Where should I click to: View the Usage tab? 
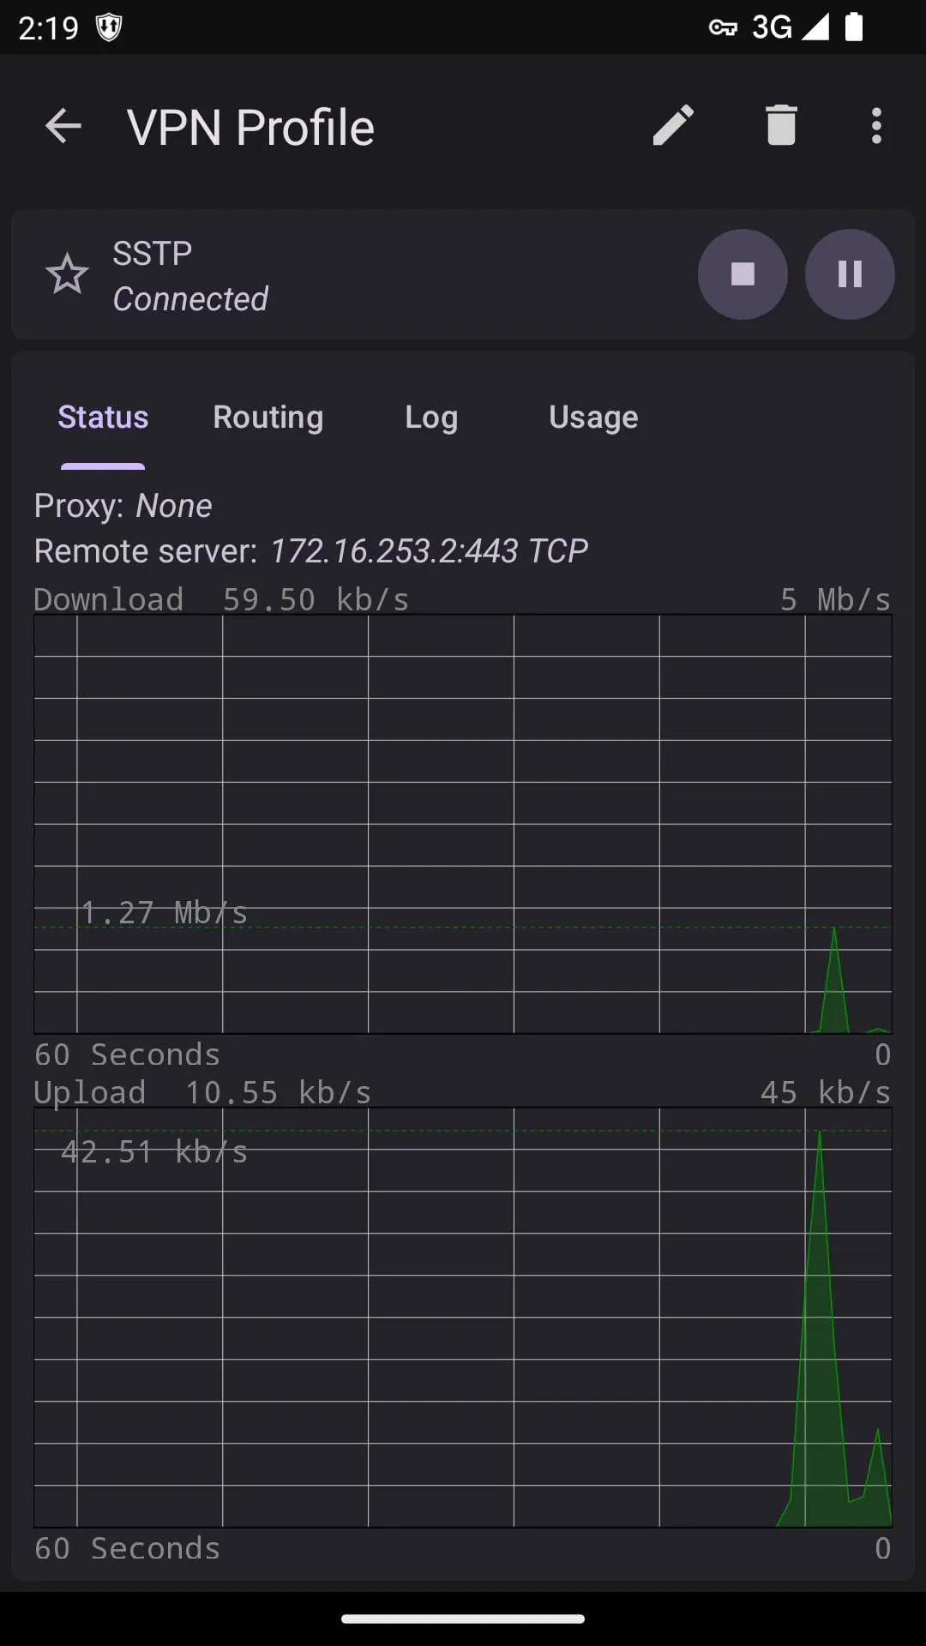(x=592, y=418)
